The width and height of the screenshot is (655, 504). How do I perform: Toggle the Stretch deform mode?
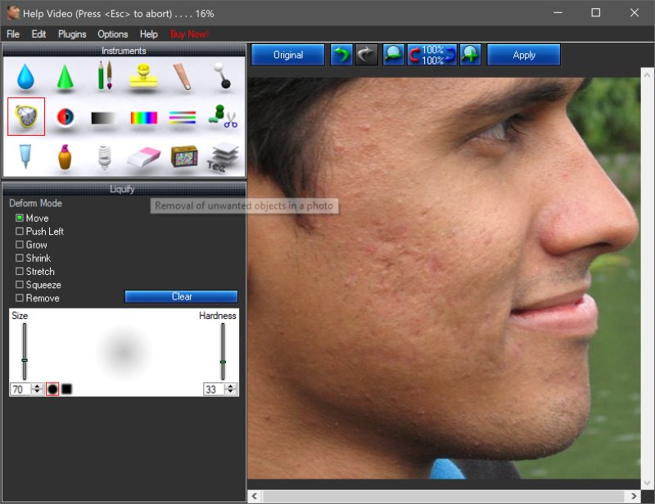pyautogui.click(x=35, y=272)
